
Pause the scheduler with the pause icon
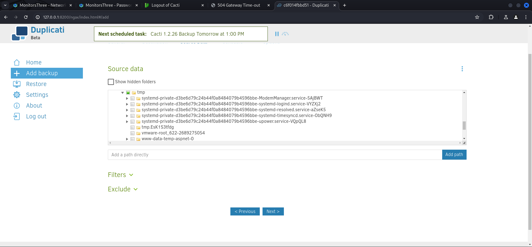coord(277,34)
